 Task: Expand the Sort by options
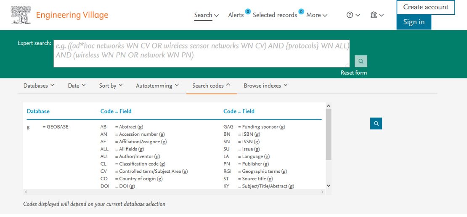[111, 86]
